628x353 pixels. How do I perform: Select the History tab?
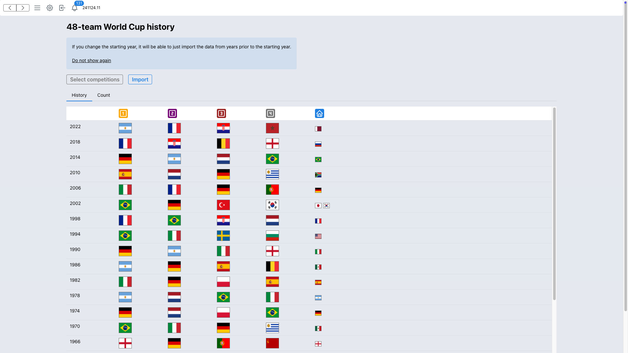click(79, 95)
